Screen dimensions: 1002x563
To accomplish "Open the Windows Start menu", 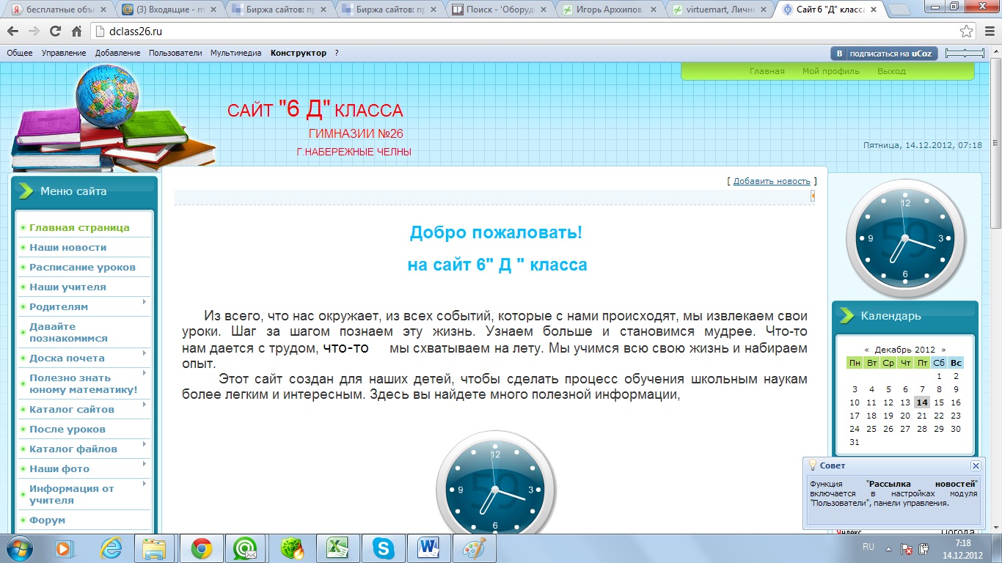I will pyautogui.click(x=20, y=548).
